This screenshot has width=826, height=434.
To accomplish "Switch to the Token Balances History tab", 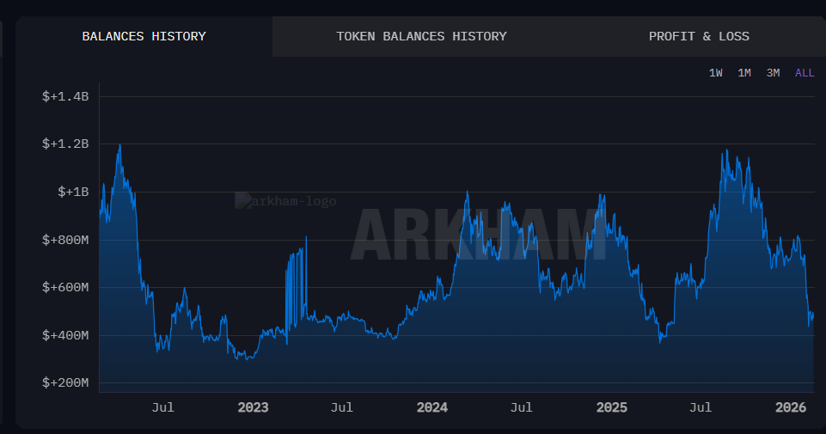I will [421, 36].
